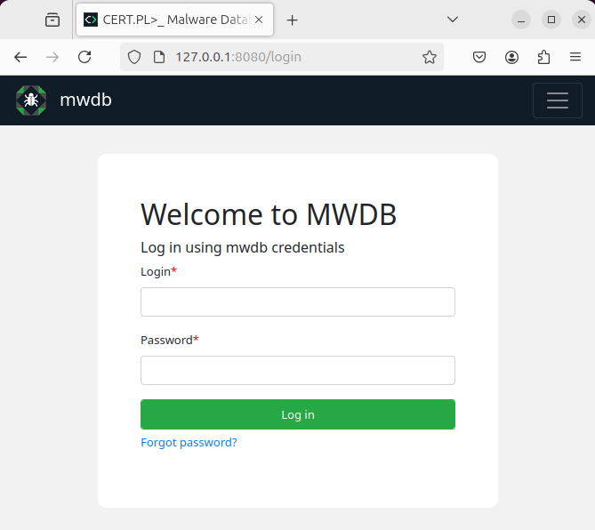Close the CERT.PL tab
The height and width of the screenshot is (530, 595).
[x=259, y=20]
